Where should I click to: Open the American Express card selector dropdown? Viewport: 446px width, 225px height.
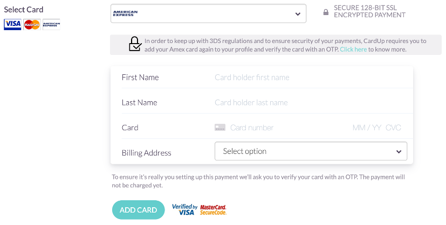point(208,14)
